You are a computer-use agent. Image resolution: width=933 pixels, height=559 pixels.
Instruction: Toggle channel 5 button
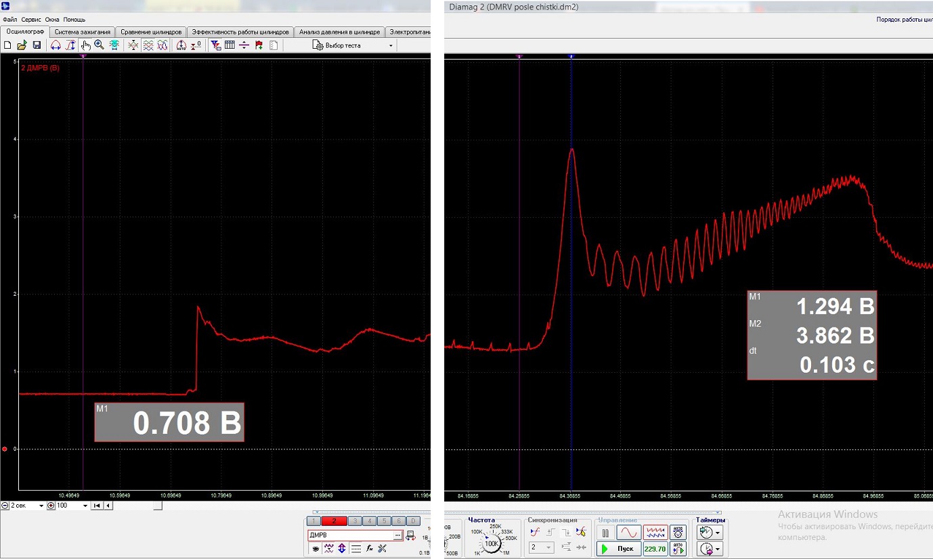pyautogui.click(x=384, y=521)
